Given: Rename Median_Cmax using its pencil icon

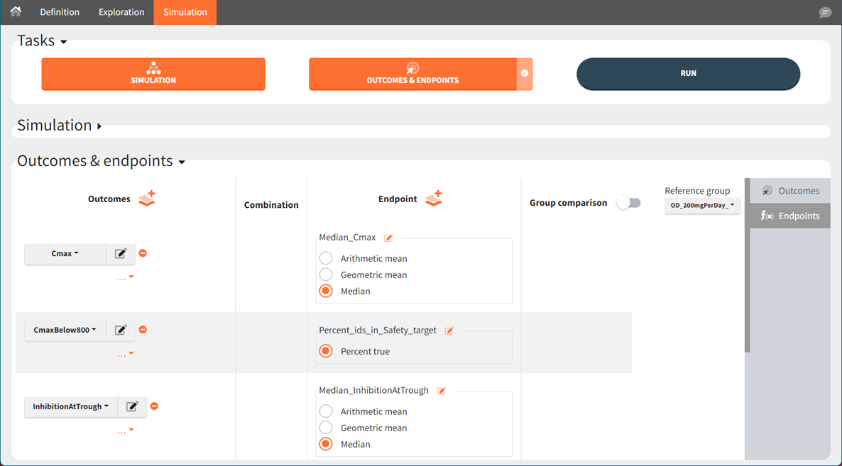Looking at the screenshot, I should coord(388,238).
